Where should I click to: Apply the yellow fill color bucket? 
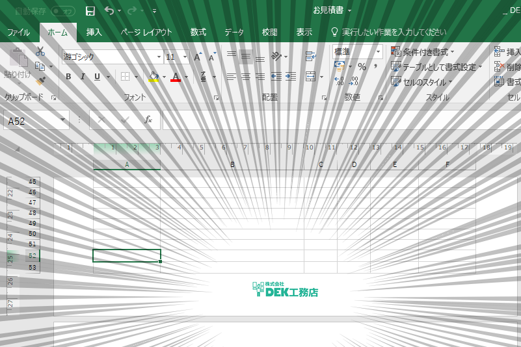click(154, 77)
